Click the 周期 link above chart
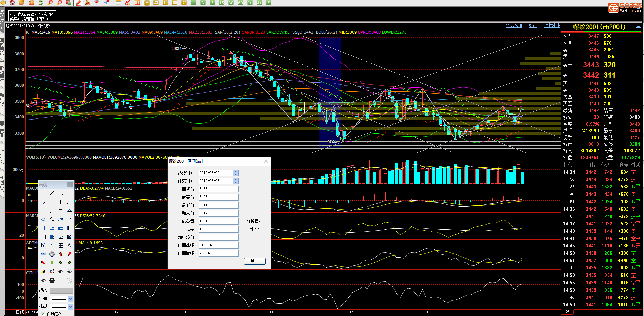The width and height of the screenshot is (644, 316). point(533,26)
